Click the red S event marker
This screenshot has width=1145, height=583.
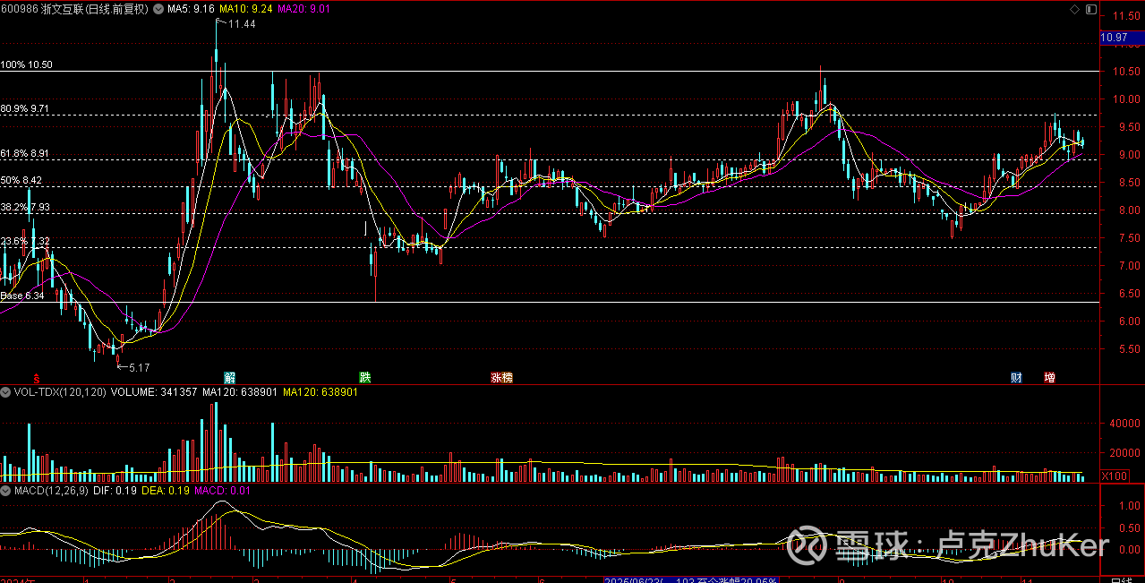pos(37,378)
